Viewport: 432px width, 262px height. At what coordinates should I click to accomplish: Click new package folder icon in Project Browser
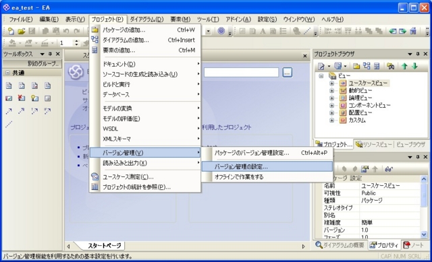pyautogui.click(x=356, y=66)
